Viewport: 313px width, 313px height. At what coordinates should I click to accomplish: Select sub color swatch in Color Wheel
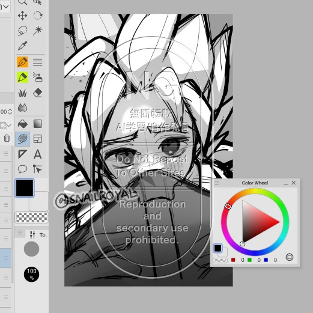pos(224,254)
